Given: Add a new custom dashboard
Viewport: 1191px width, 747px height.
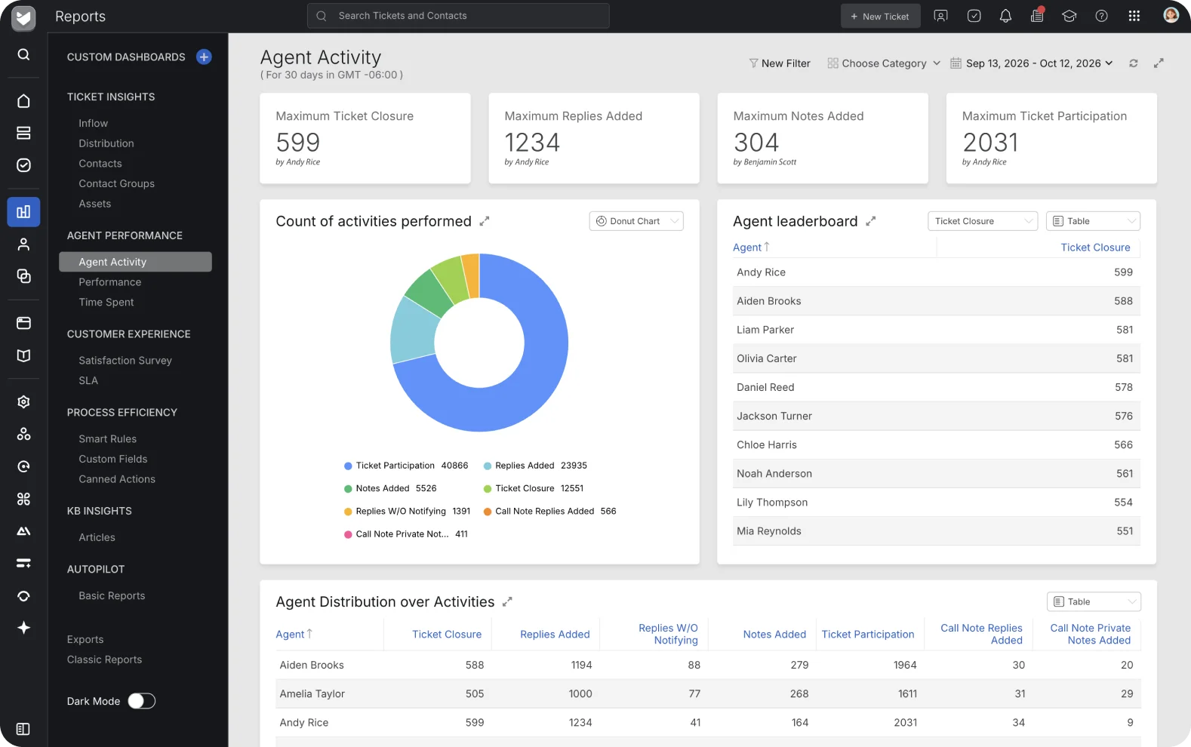Looking at the screenshot, I should [204, 57].
